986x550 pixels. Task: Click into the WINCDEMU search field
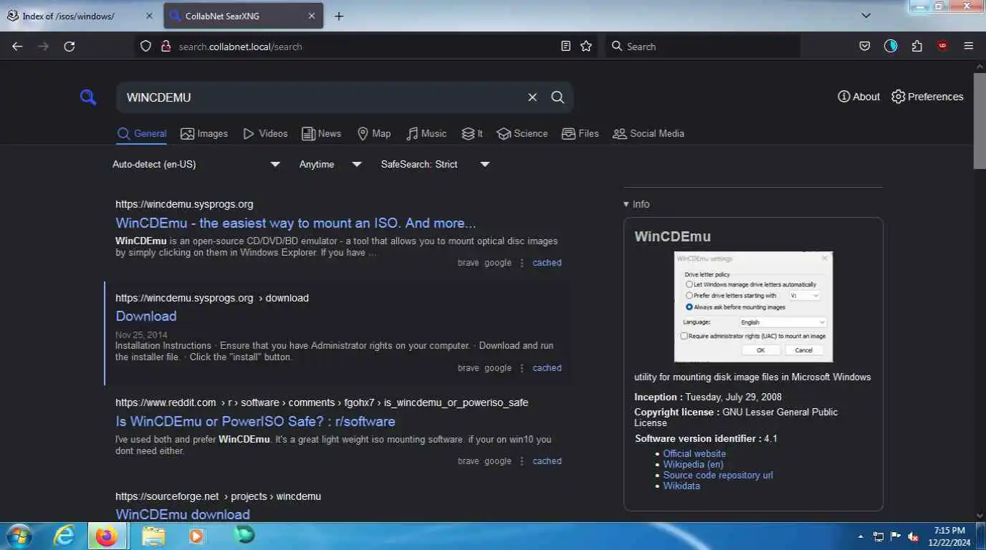pos(322,97)
